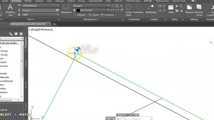Open the Annotate ribbon tab

click(16, 1)
